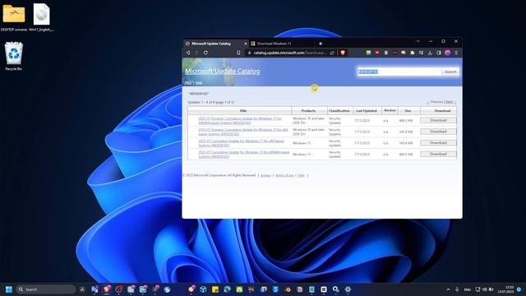This screenshot has width=526, height=296.
Task: Click the red extension icon in the toolbar
Action: pyautogui.click(x=377, y=53)
